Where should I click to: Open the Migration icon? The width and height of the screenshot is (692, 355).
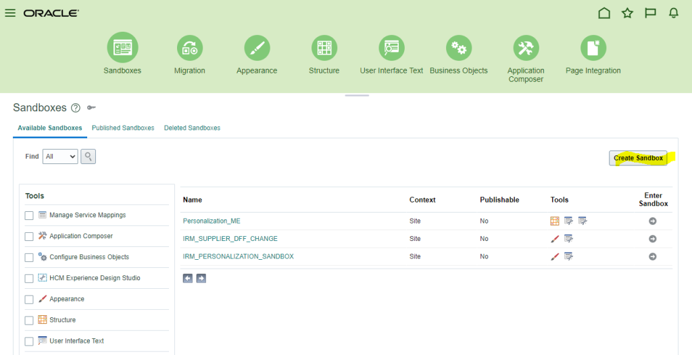coord(190,48)
